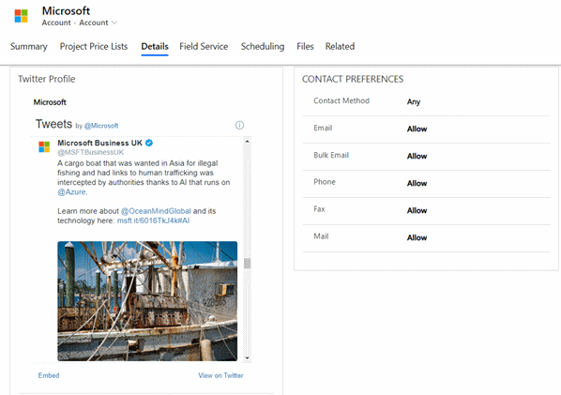Change the Phone preference Allow value
The image size is (561, 395).
[417, 183]
